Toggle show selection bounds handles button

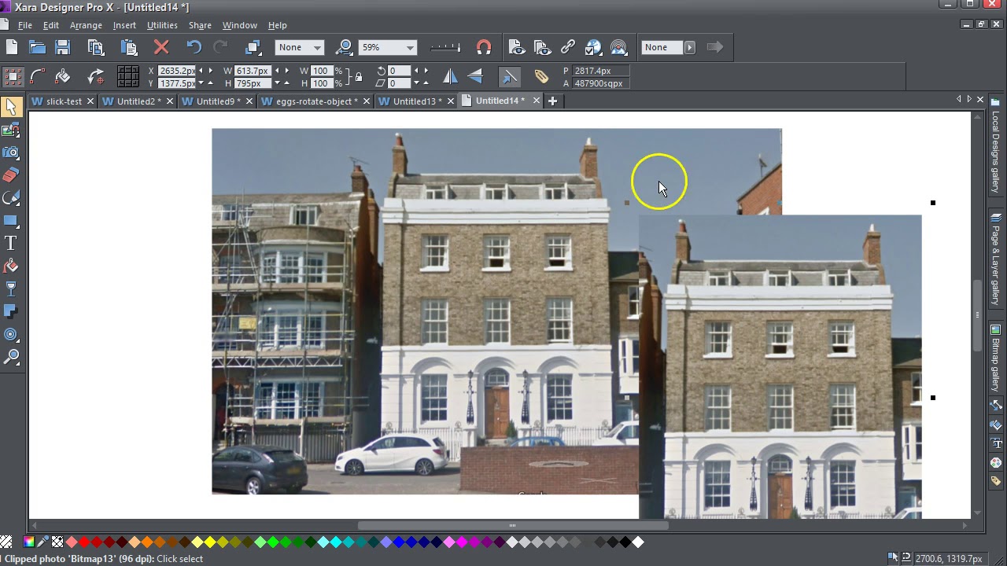tap(13, 76)
